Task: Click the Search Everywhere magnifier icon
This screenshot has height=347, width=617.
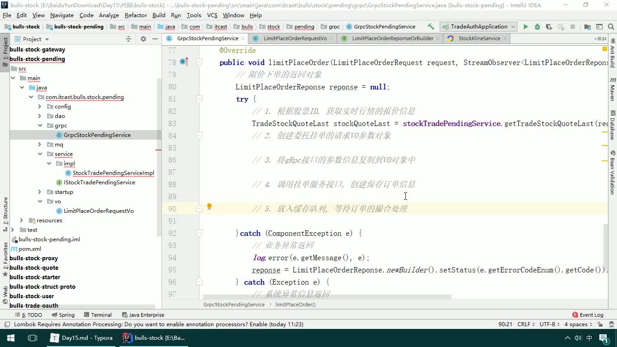Action: 611,27
